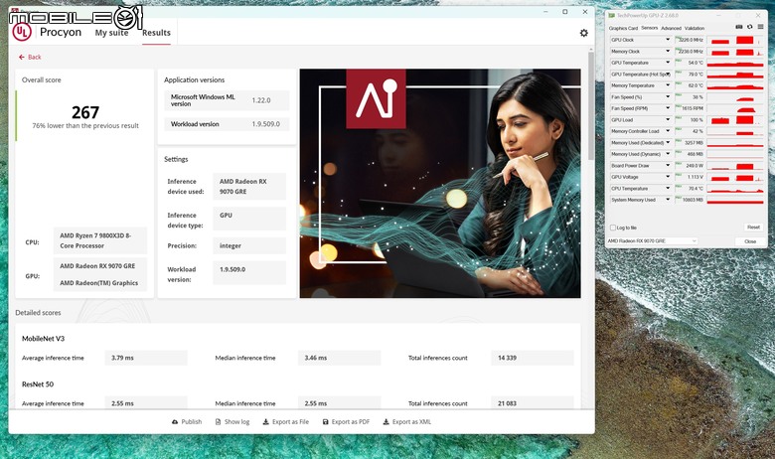The width and height of the screenshot is (775, 459).
Task: Click Reset button in GPU-Z
Action: (x=753, y=228)
